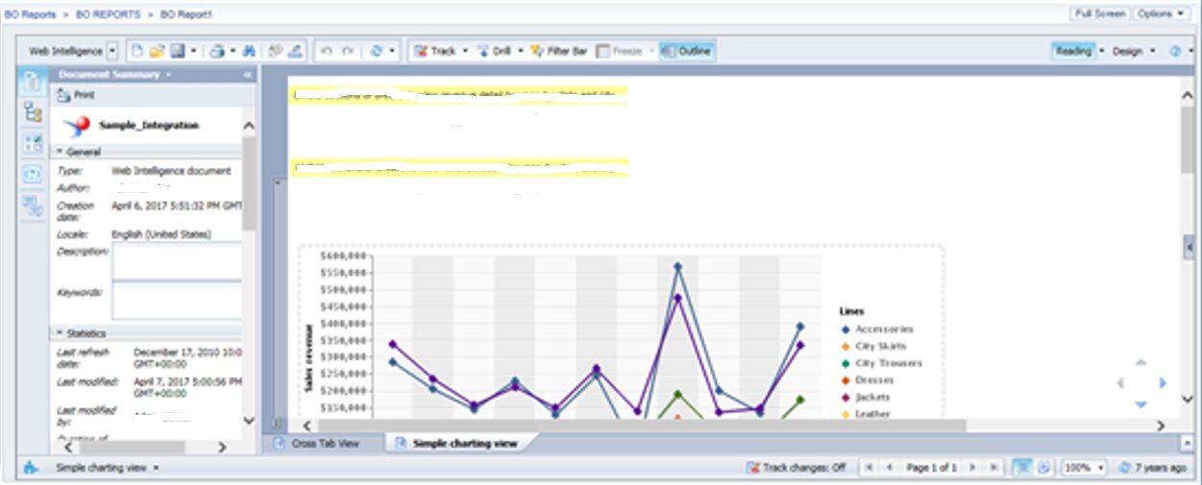The height and width of the screenshot is (485, 1202).
Task: Switch to the Cross Tab View tab
Action: (323, 444)
